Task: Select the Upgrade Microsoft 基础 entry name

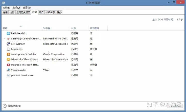Action: click(x=25, y=65)
